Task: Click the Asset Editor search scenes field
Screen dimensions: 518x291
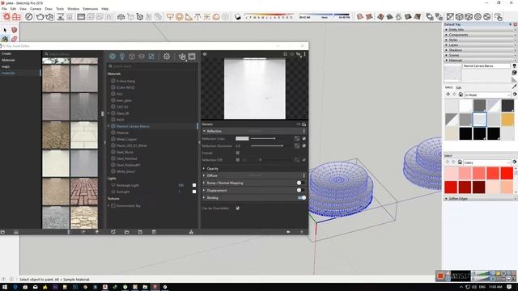Action: 153,66
